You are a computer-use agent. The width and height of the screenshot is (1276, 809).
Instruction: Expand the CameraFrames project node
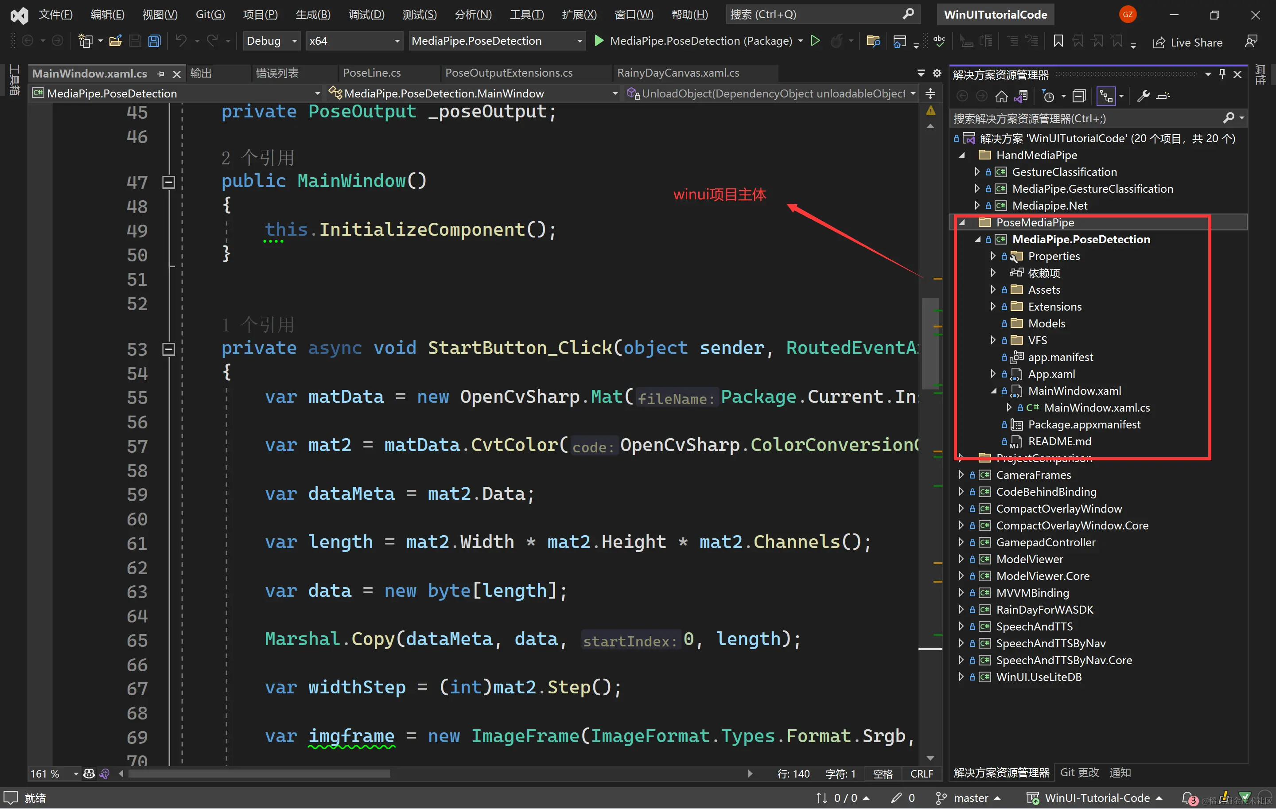click(961, 475)
